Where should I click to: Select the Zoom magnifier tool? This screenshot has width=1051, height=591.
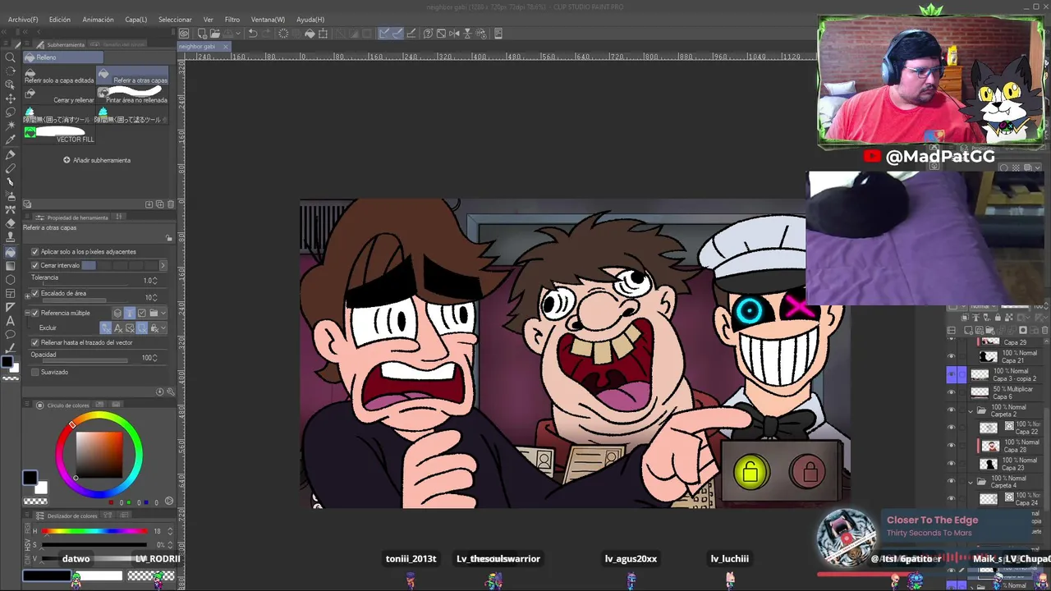(11, 58)
